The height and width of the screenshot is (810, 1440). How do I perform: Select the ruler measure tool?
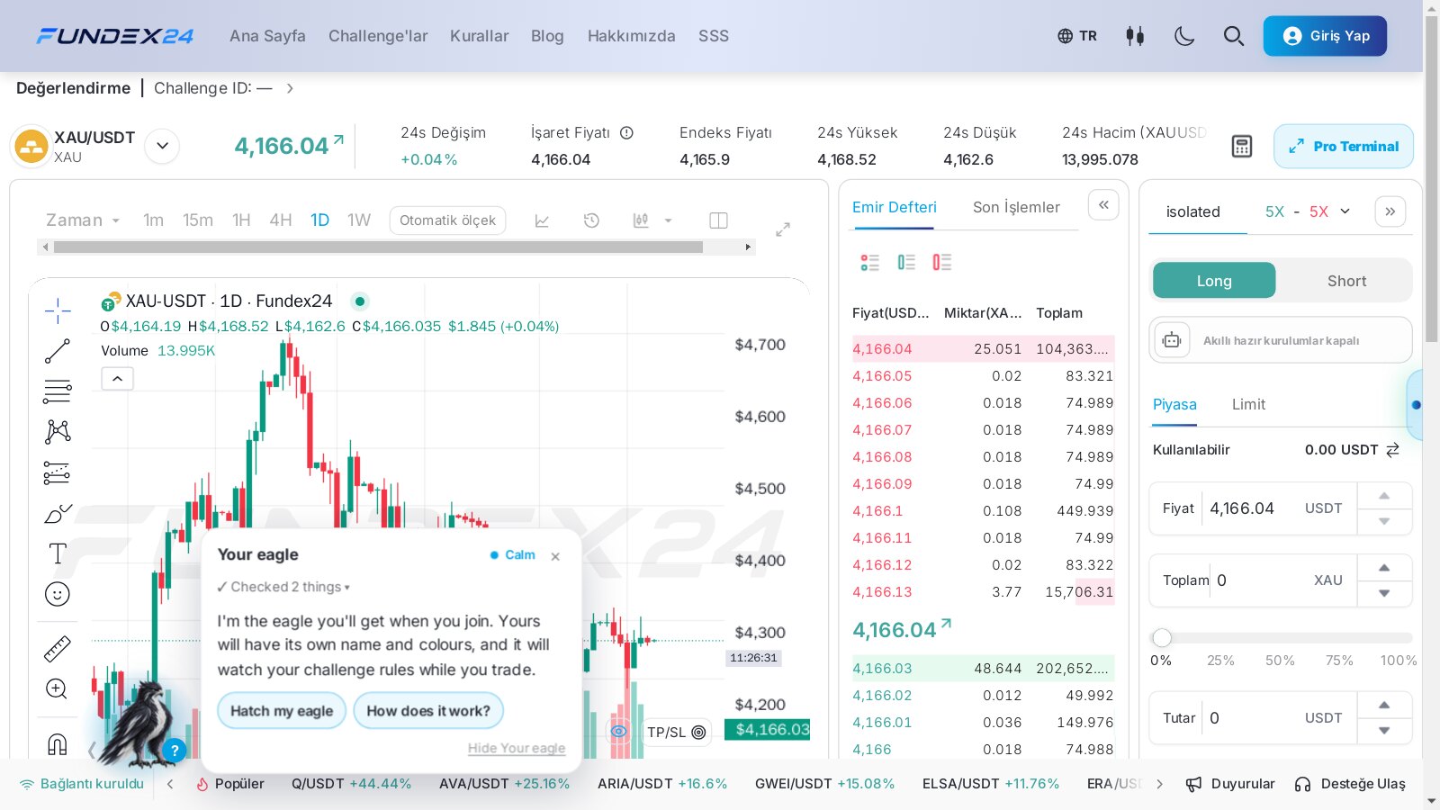pos(58,649)
